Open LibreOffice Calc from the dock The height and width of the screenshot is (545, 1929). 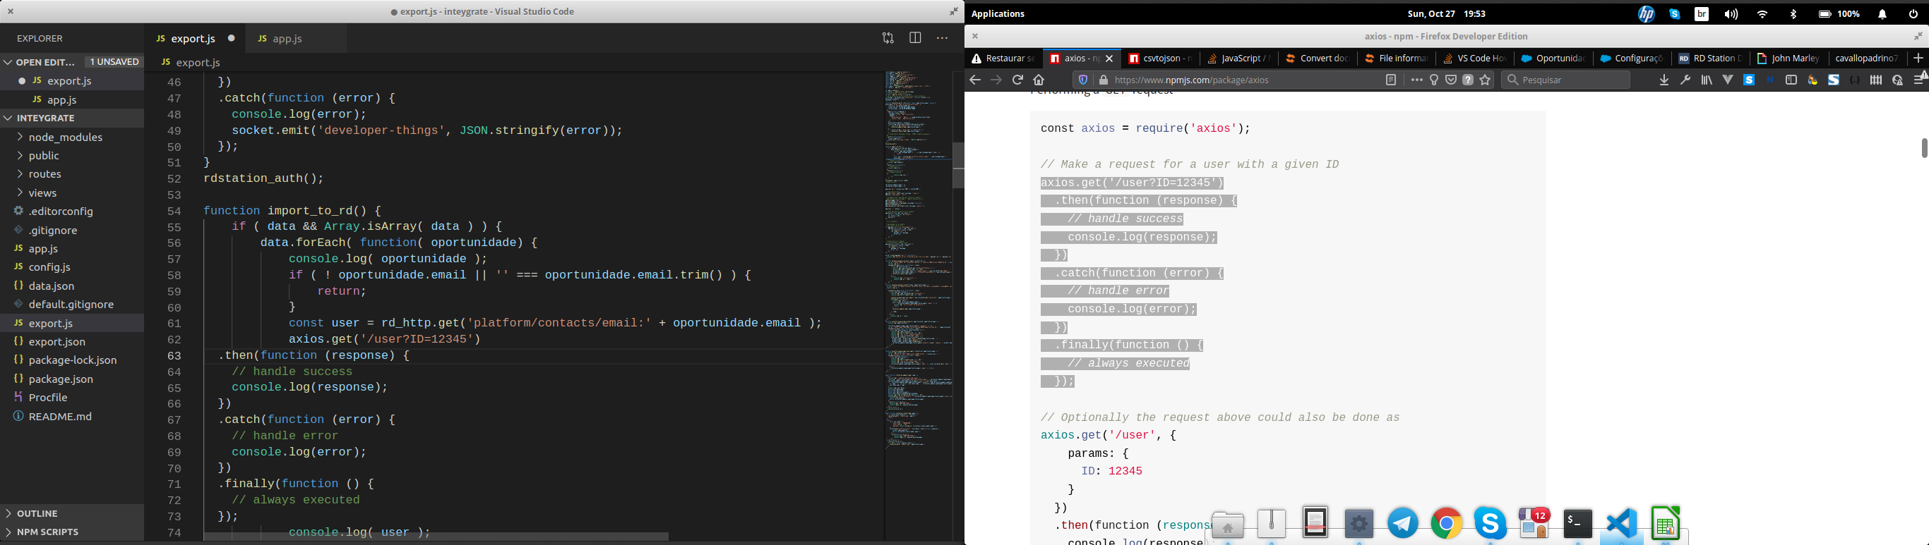pyautogui.click(x=1666, y=523)
